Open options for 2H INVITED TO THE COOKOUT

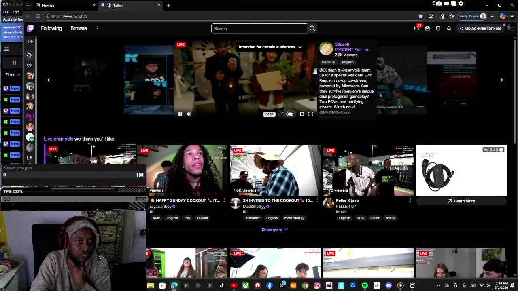coord(317,200)
